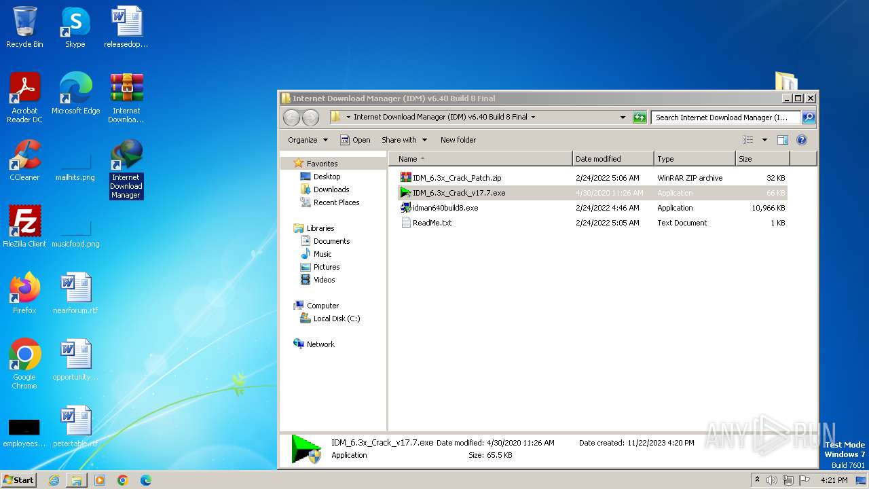This screenshot has height=489, width=869.
Task: Open Acrobat Reader DC shortcut
Action: pyautogui.click(x=24, y=98)
